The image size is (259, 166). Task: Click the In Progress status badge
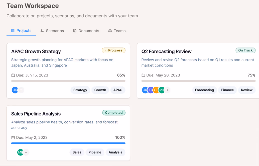(113, 50)
